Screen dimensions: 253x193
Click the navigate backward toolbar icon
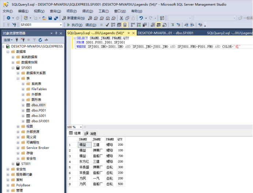pyautogui.click(x=8, y=18)
